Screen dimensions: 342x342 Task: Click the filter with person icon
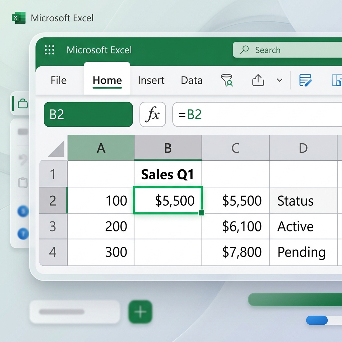pos(227,80)
